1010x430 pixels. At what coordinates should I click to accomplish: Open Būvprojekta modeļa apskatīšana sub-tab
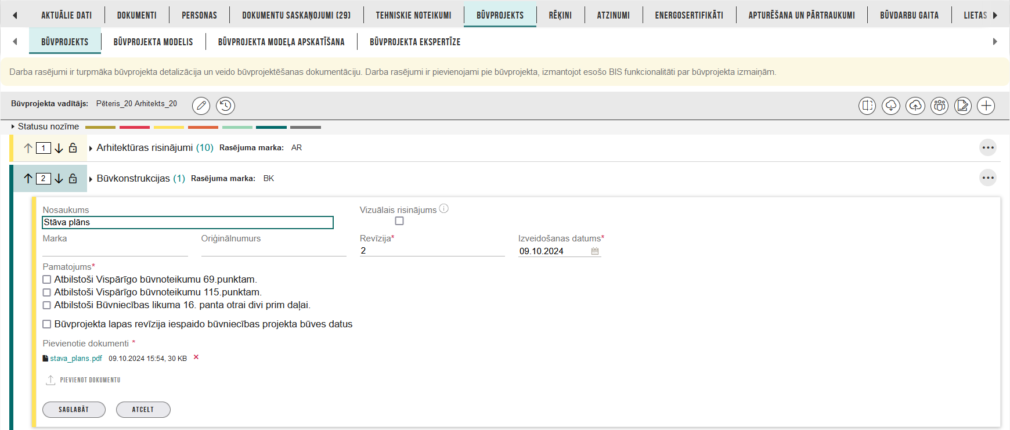pos(282,42)
